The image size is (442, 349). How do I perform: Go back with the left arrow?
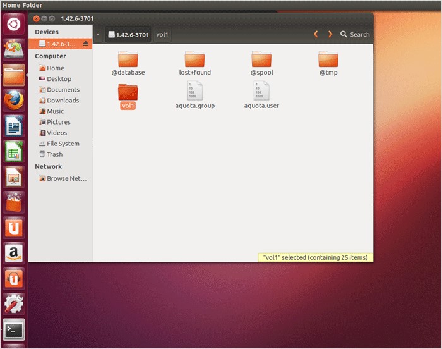pyautogui.click(x=316, y=34)
